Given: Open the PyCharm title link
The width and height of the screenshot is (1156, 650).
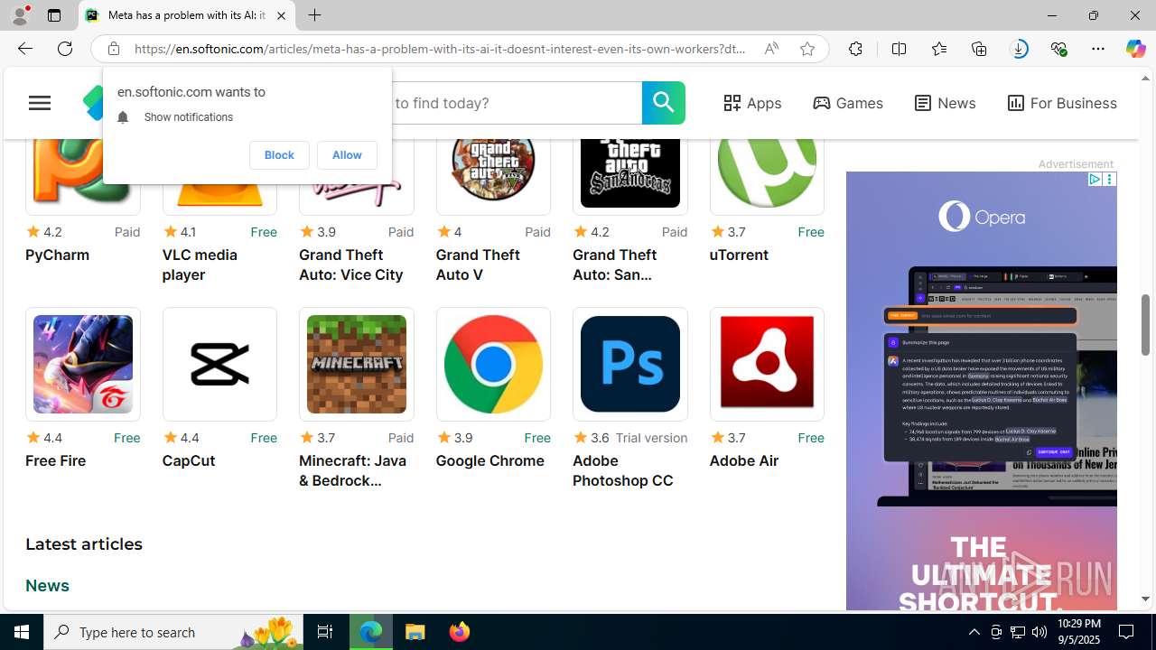Looking at the screenshot, I should click(x=57, y=255).
